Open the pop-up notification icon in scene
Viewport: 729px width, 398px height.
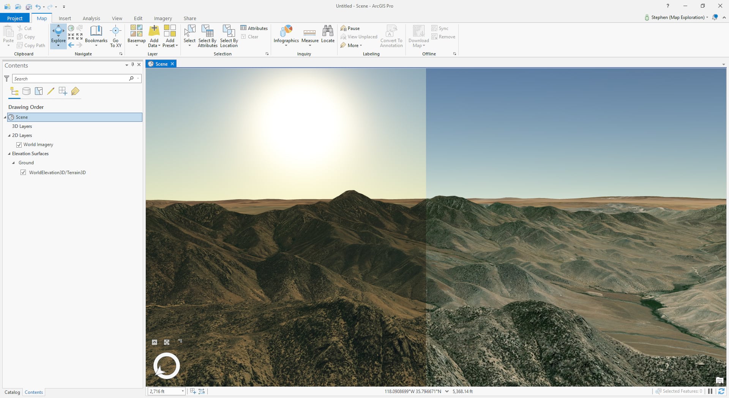point(719,381)
